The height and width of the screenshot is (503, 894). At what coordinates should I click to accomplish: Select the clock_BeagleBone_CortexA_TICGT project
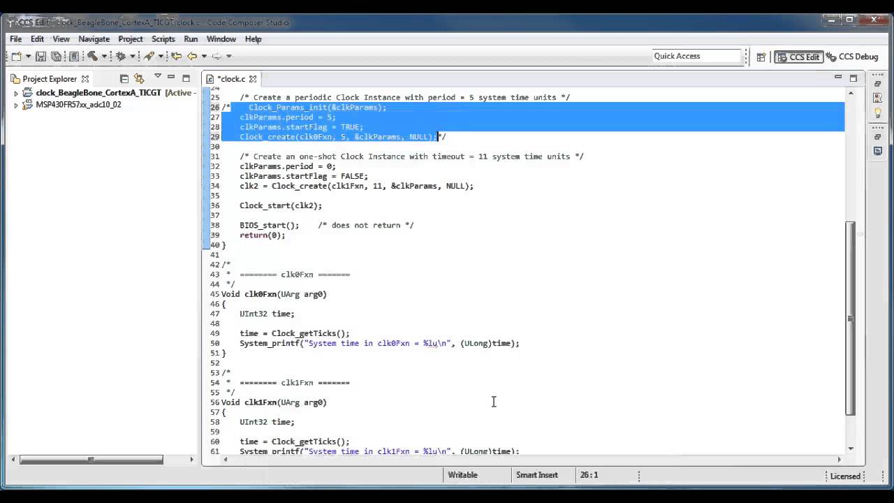98,92
